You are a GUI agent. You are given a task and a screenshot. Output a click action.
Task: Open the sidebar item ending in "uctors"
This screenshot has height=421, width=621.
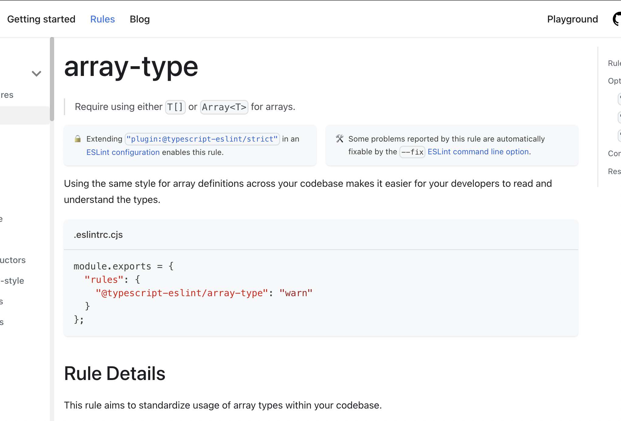tap(13, 260)
